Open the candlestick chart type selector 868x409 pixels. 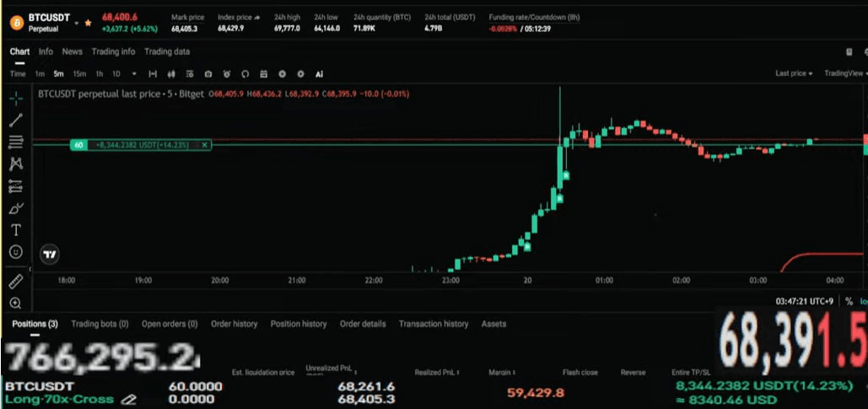tap(171, 74)
